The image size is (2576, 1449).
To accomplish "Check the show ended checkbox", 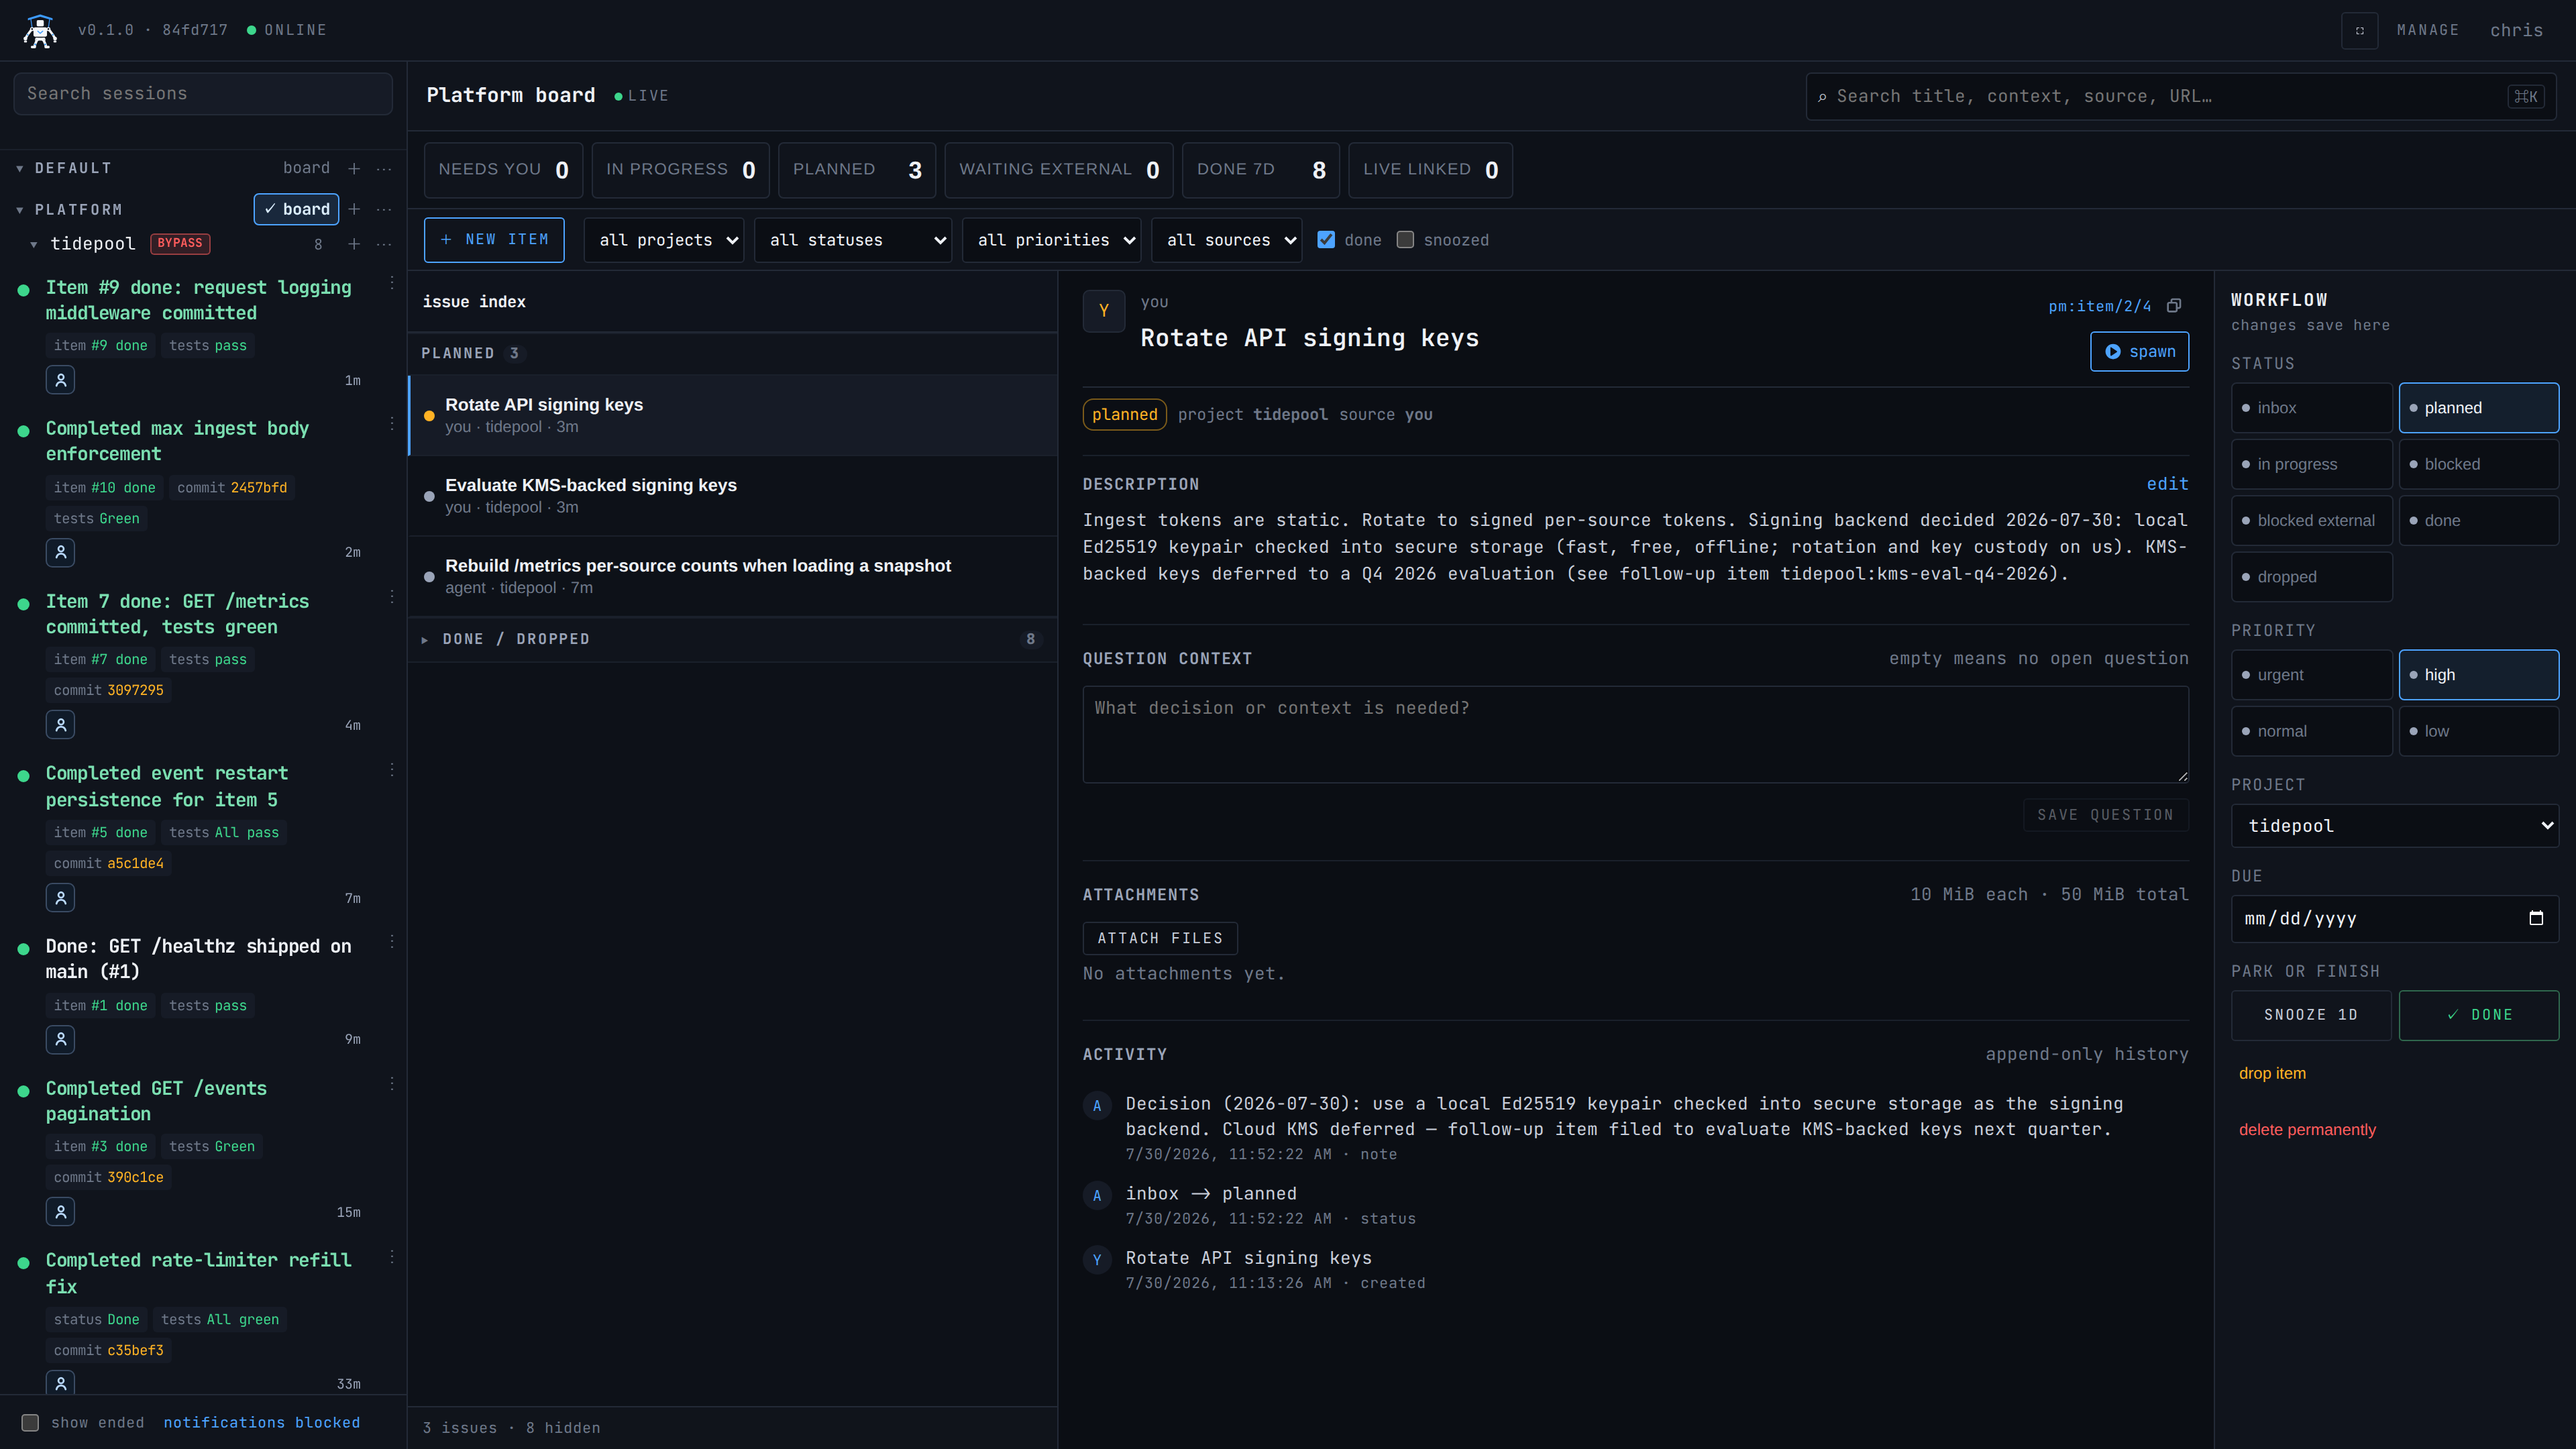I will click(x=30, y=1422).
